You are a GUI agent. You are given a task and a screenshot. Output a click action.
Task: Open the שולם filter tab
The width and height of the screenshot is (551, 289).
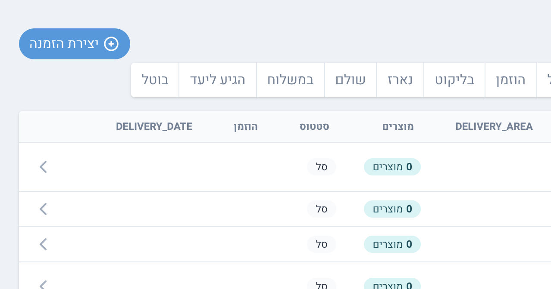click(x=351, y=80)
